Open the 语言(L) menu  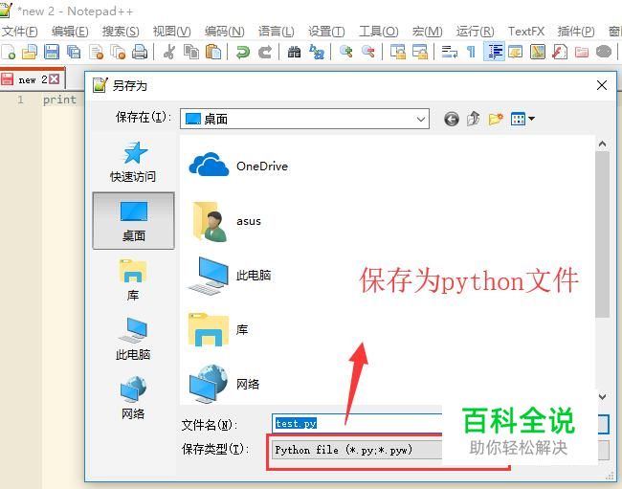point(277,32)
